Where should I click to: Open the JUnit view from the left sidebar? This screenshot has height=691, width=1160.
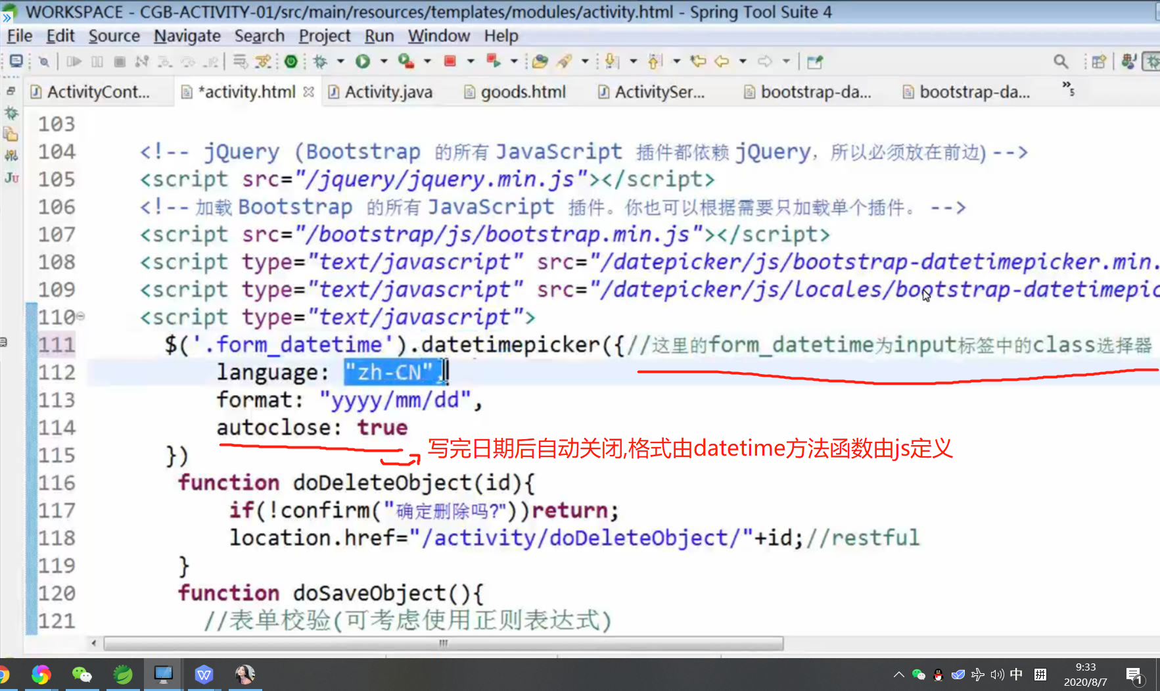tap(11, 178)
